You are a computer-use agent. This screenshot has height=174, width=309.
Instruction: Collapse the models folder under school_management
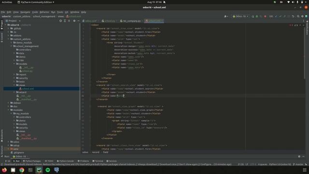(x=14, y=64)
